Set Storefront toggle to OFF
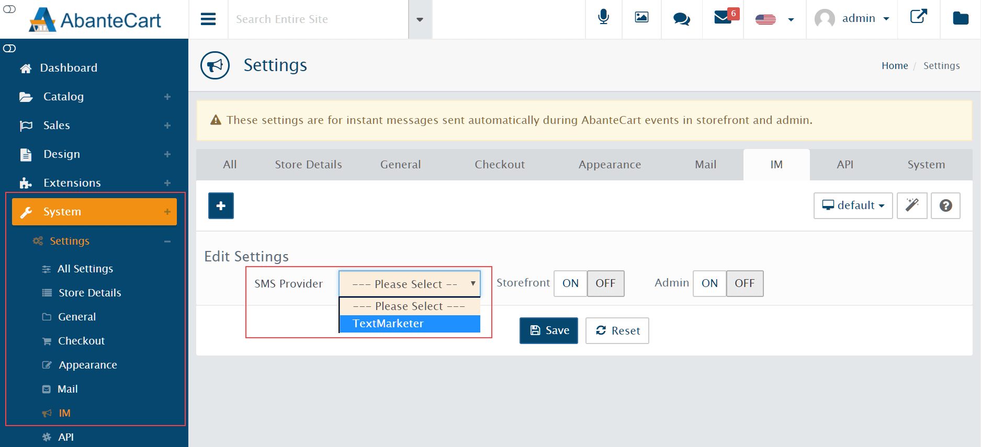This screenshot has height=447, width=981. pyautogui.click(x=605, y=283)
